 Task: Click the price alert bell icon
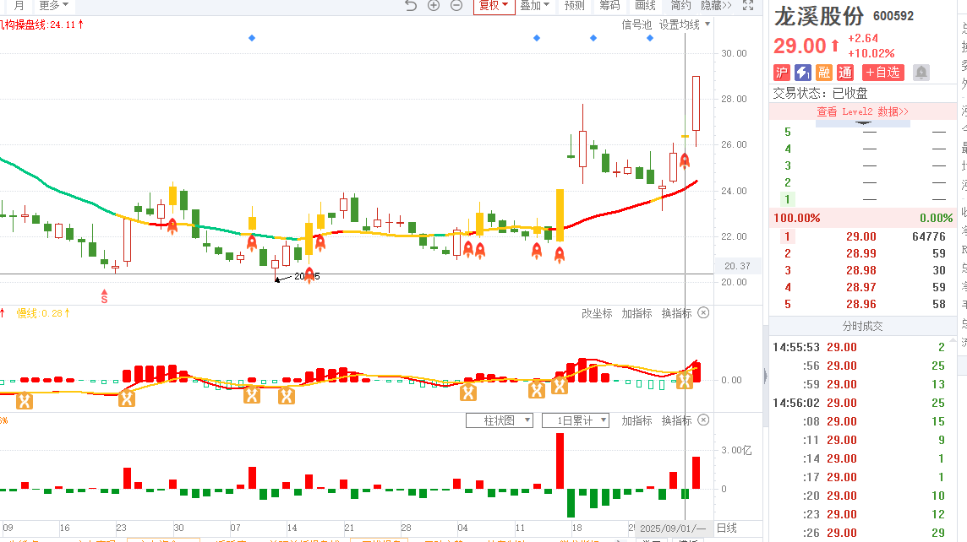(x=921, y=73)
